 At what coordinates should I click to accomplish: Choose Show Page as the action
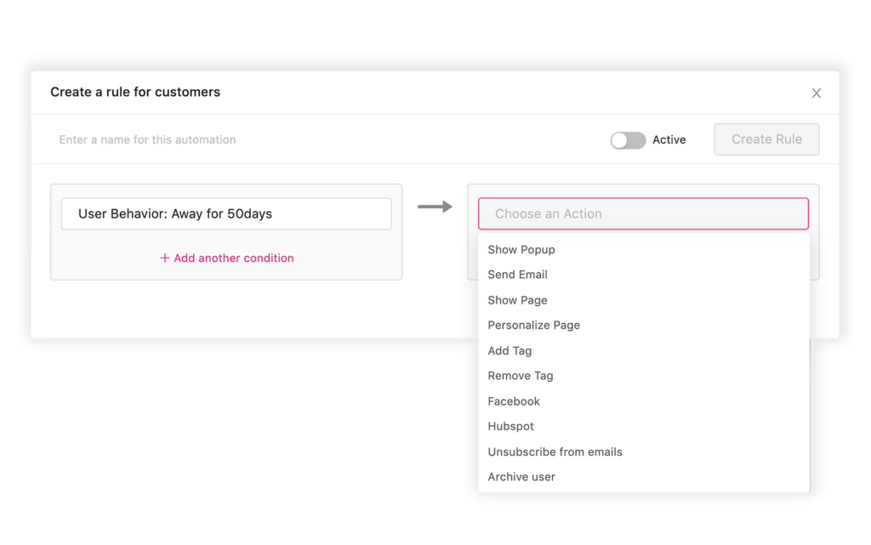517,300
